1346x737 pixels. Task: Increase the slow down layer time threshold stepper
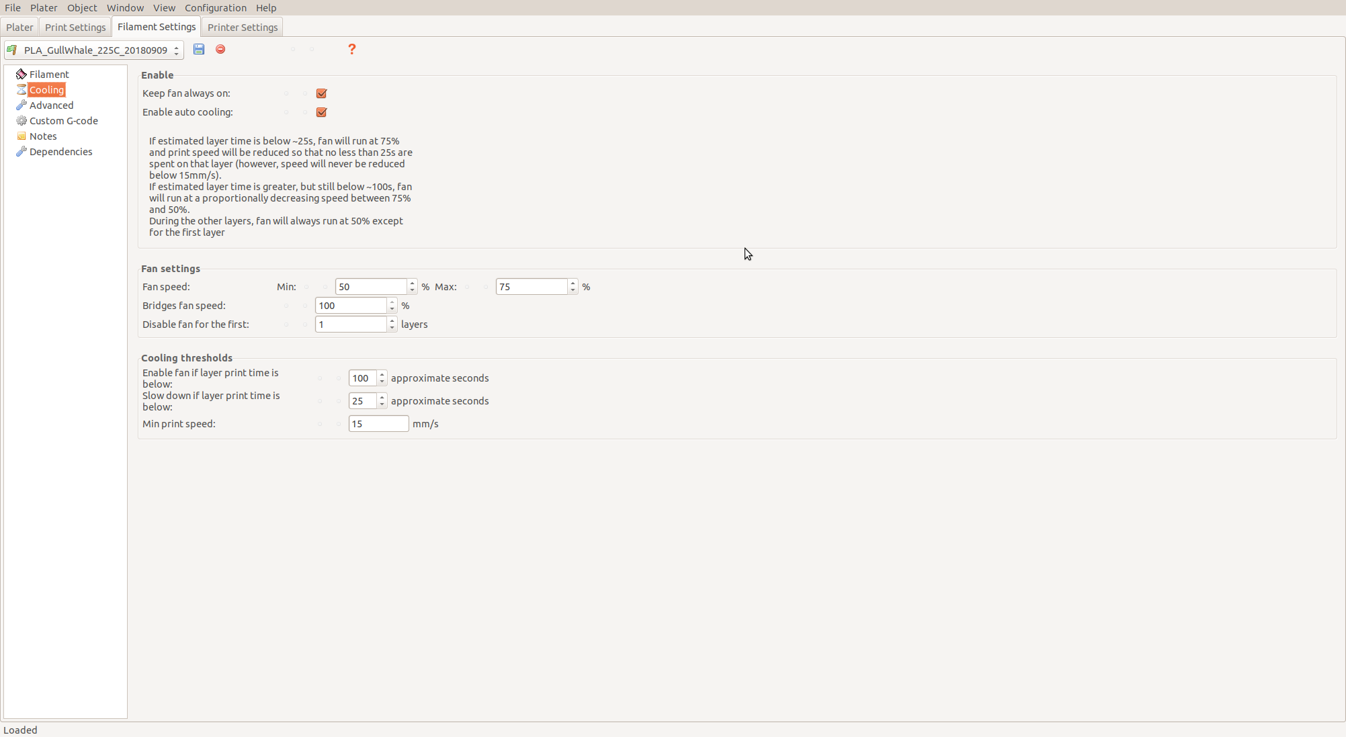(382, 397)
